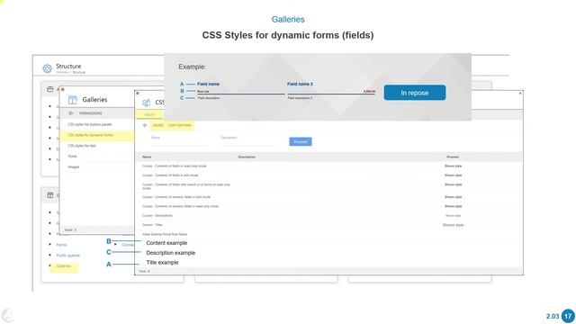Click the blue Proceed button

pyautogui.click(x=301, y=142)
